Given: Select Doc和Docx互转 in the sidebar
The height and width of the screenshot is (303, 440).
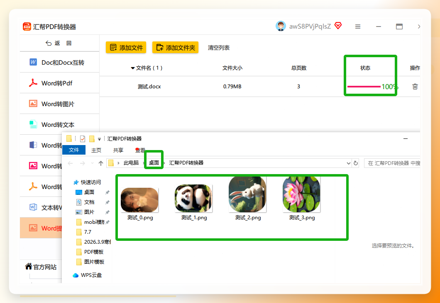Looking at the screenshot, I should pos(59,62).
